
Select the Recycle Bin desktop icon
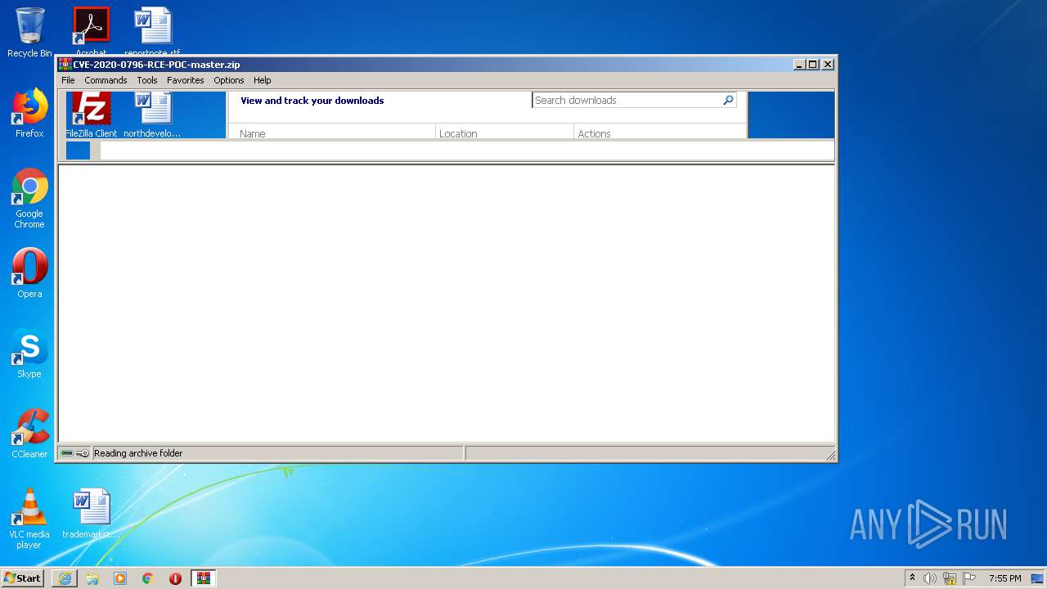[x=29, y=33]
